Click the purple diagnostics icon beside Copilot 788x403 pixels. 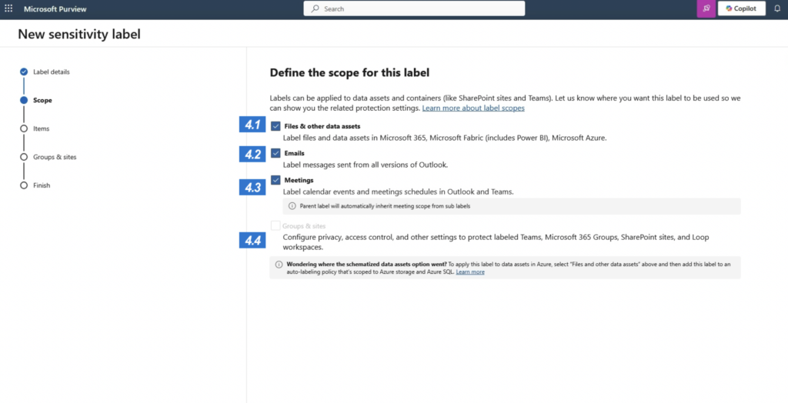[706, 8]
